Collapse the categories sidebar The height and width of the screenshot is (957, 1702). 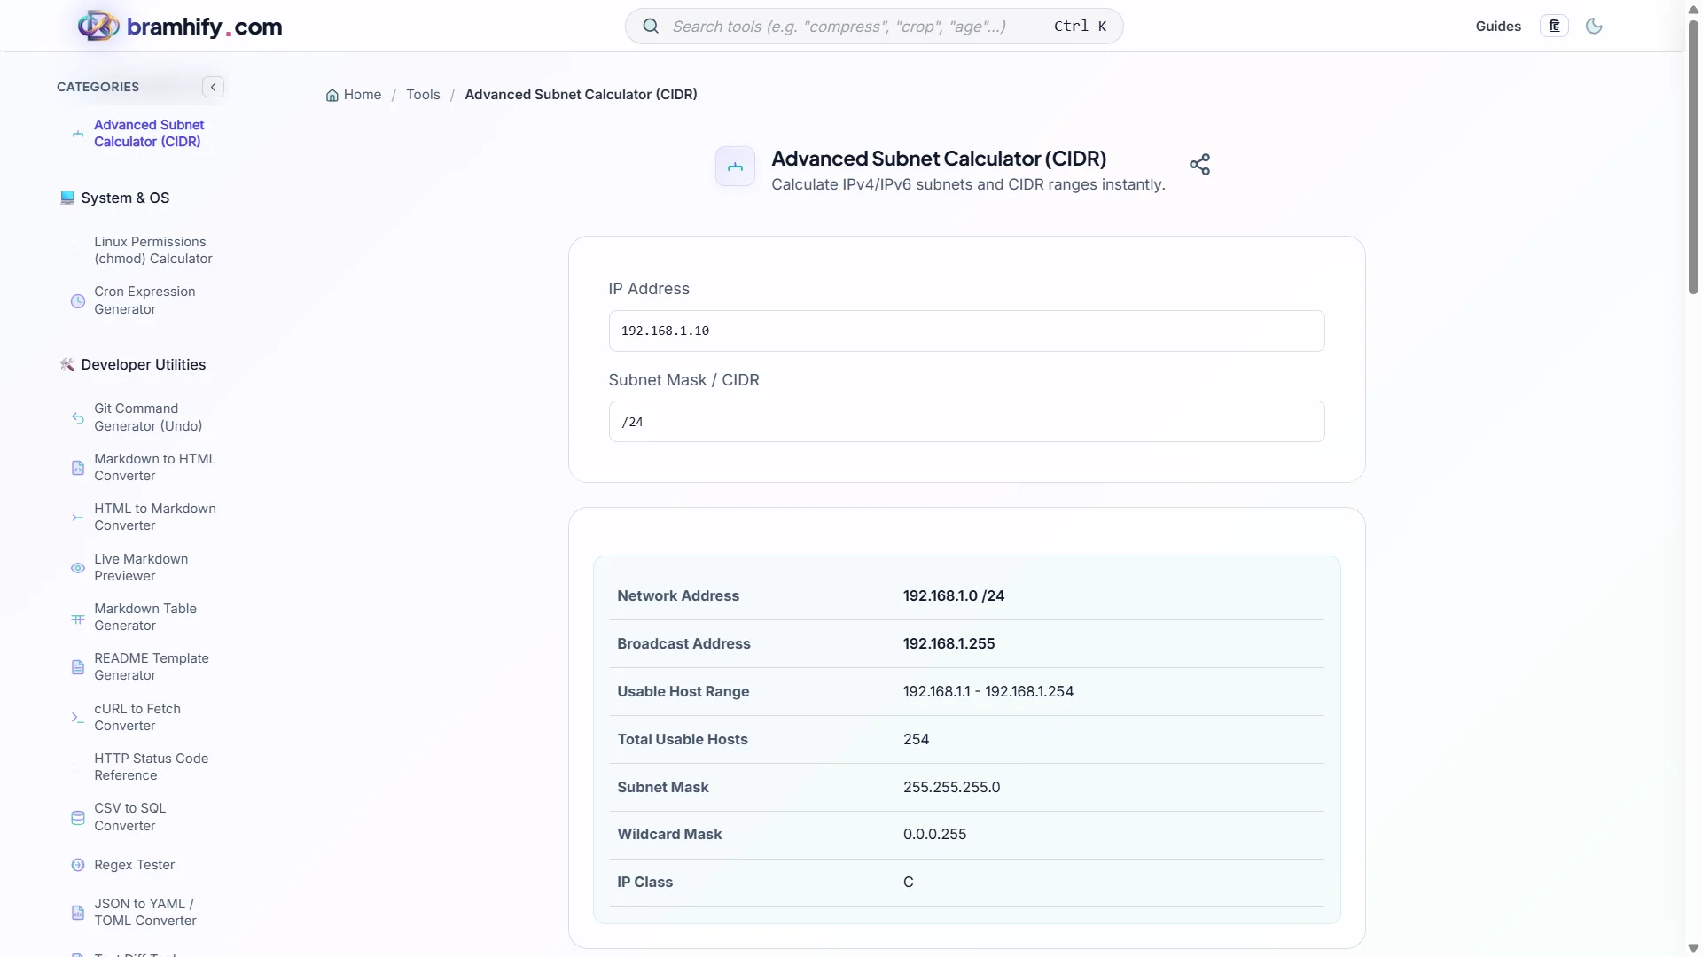pyautogui.click(x=213, y=87)
